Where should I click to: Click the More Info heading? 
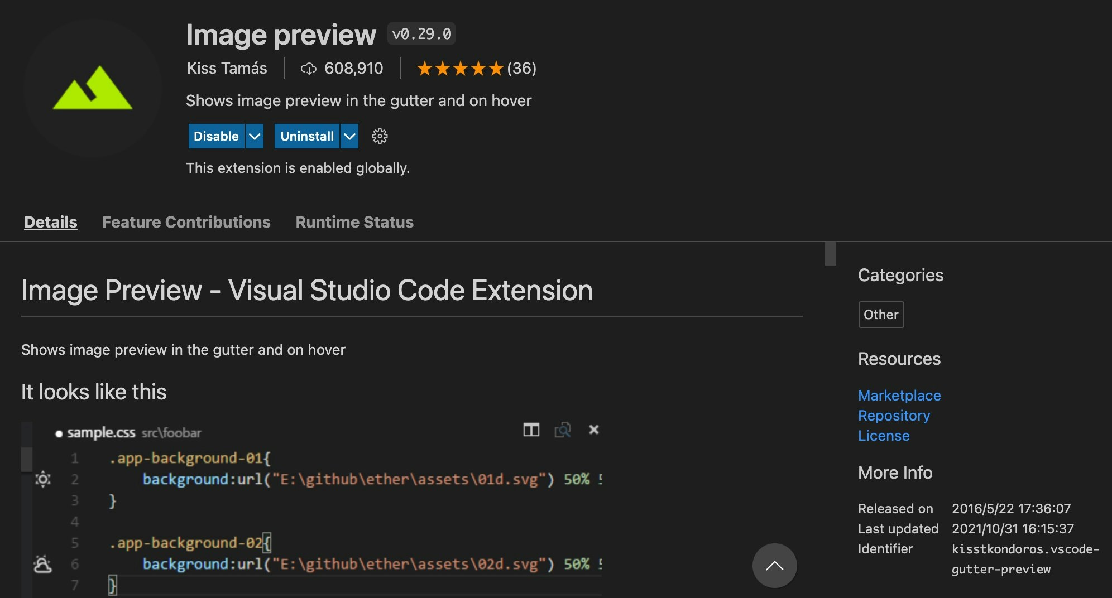pos(895,472)
